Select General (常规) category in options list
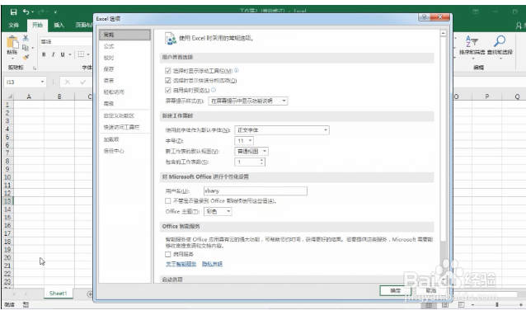This screenshot has height=315, width=526. [124, 35]
